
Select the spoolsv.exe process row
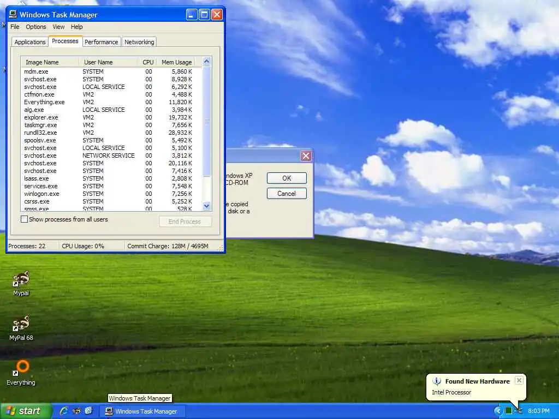coord(111,140)
